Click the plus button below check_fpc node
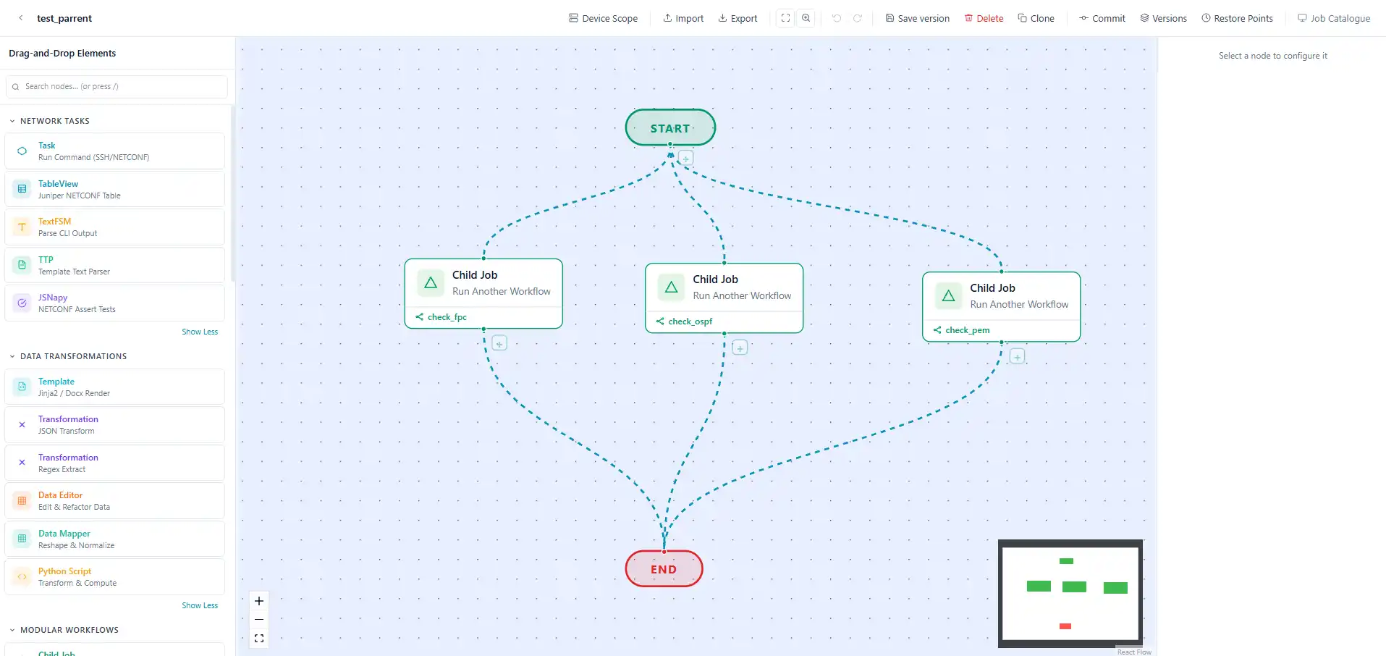1386x656 pixels. 499,343
